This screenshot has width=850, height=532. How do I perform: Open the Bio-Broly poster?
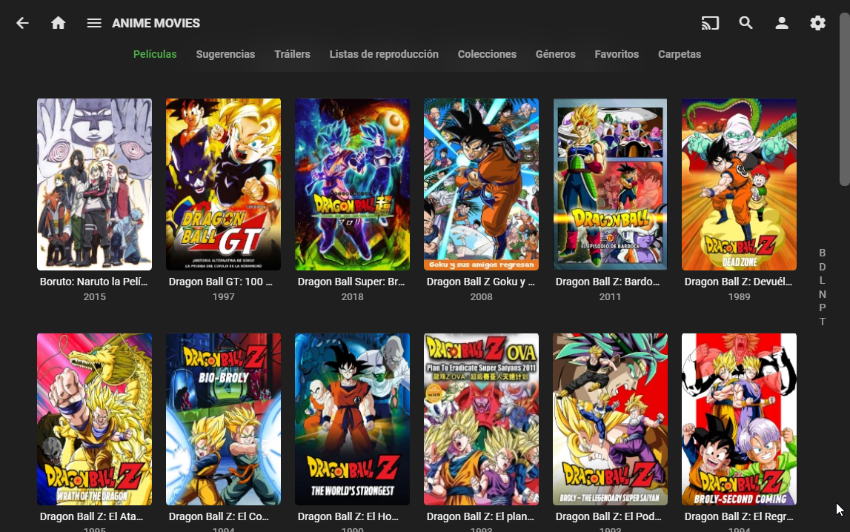223,419
